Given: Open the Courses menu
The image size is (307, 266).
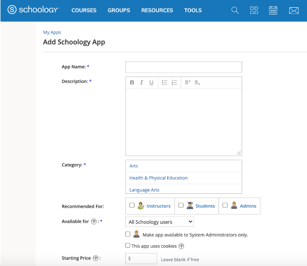Looking at the screenshot, I should pyautogui.click(x=84, y=10).
